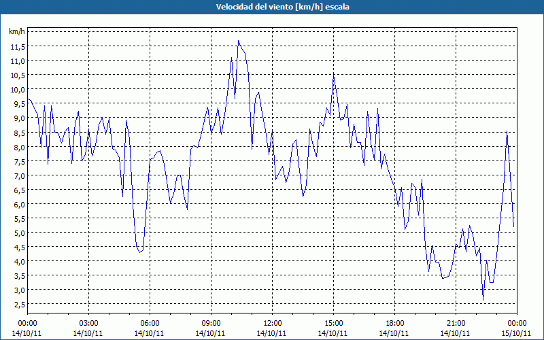This screenshot has height=340, width=544.
Task: Click the 10,5 y-axis value
Action: pyautogui.click(x=18, y=75)
